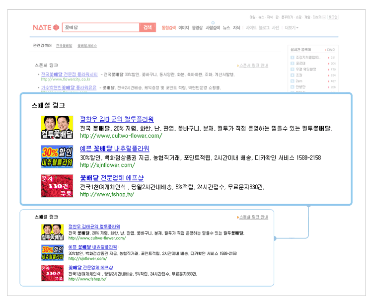The width and height of the screenshot is (371, 303).
Task: Click rank 2 badge beside 포르테
Action: 292,64
